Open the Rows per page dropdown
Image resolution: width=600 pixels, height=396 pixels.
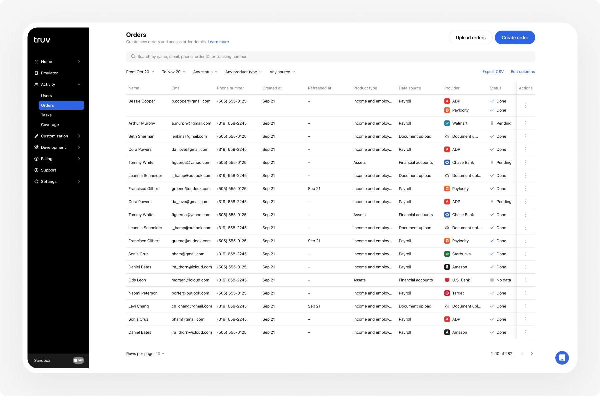pos(160,354)
